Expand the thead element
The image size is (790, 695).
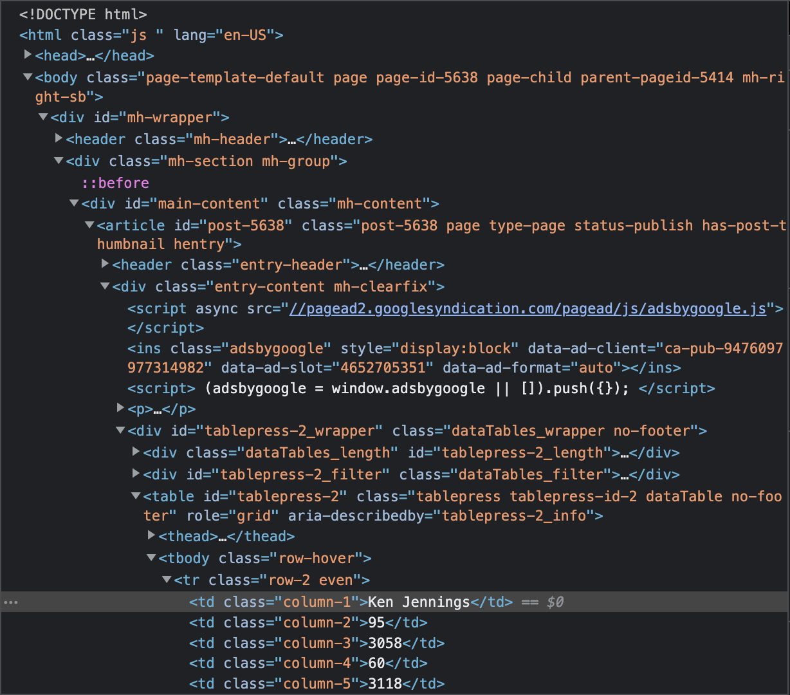(x=151, y=535)
